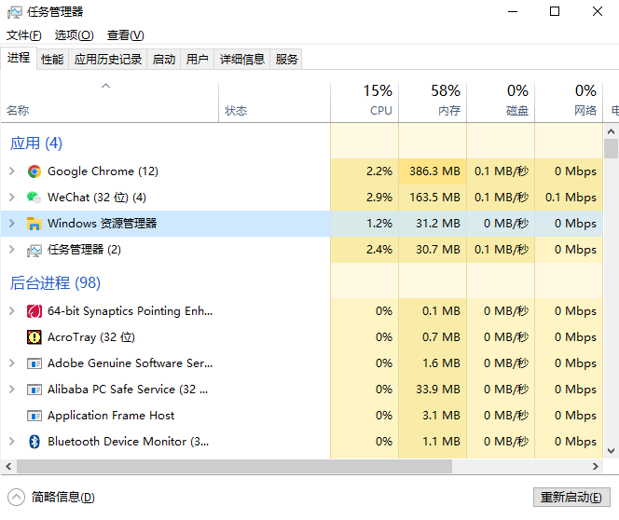Click the Alibaba PC Safe Service icon
619x520 pixels.
tap(34, 390)
